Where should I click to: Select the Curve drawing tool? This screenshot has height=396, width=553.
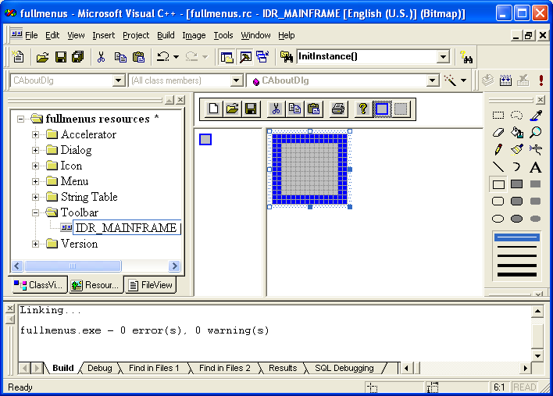tap(516, 167)
